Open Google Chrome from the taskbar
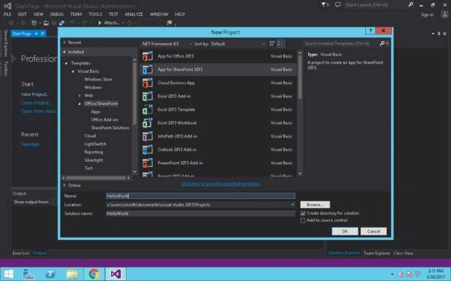The image size is (451, 281). point(94,274)
